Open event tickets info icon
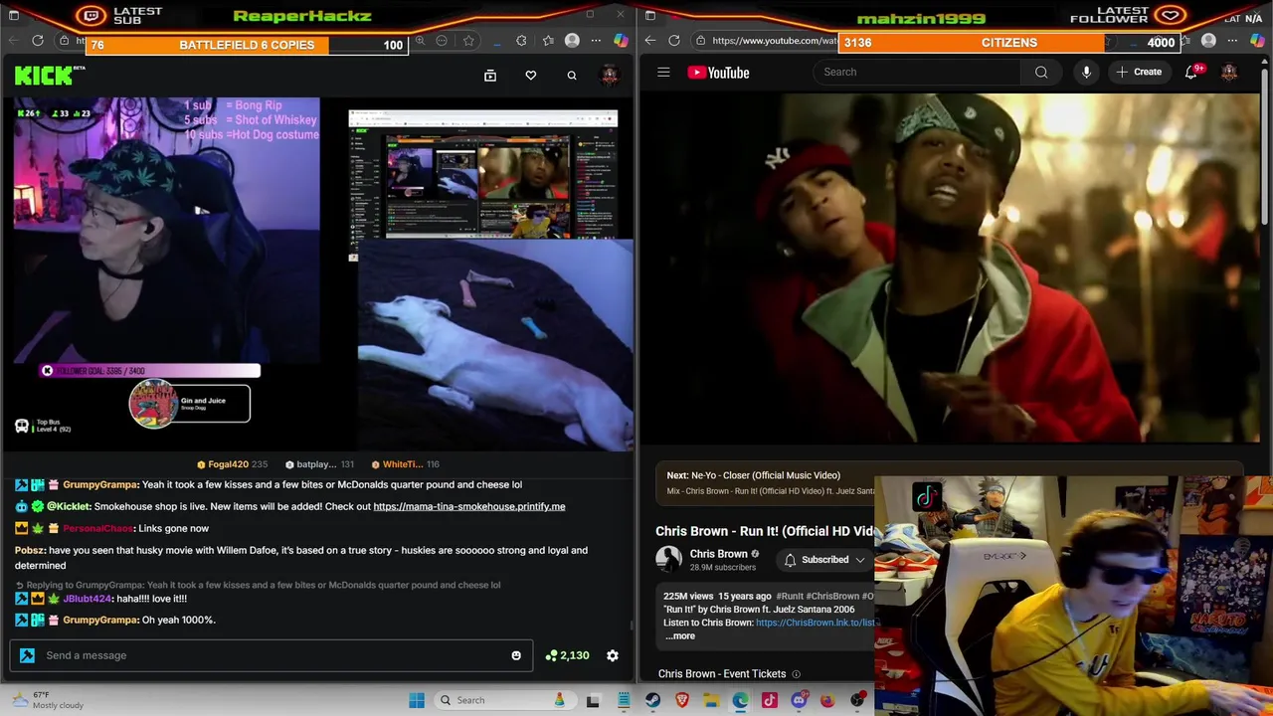Image resolution: width=1273 pixels, height=716 pixels. pyautogui.click(x=796, y=674)
